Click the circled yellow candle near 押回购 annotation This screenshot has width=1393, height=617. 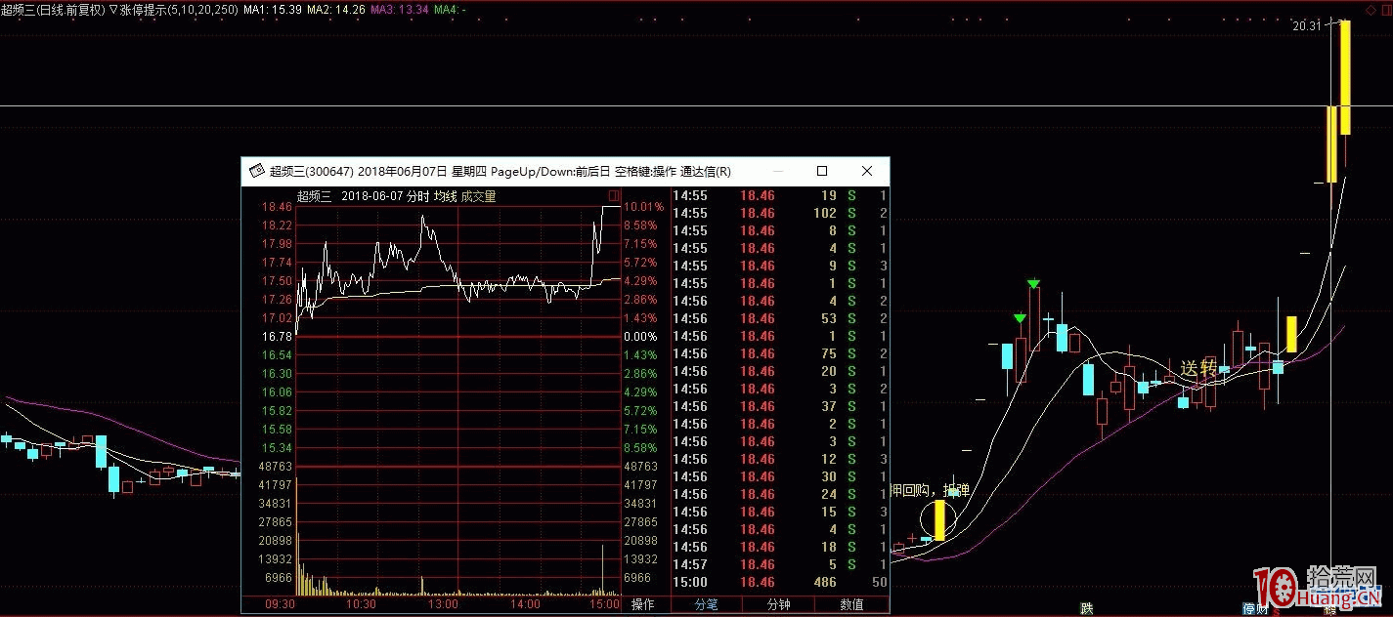939,520
